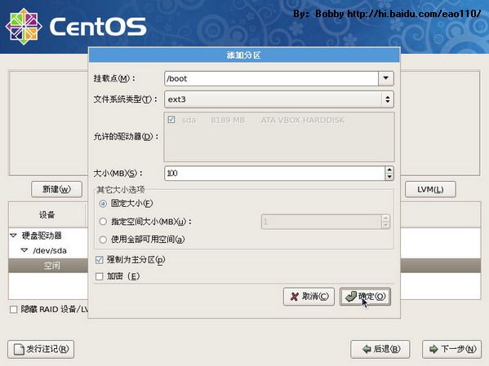The image size is (489, 366).
Task: Click the New (W) button behind dialog
Action: tap(57, 189)
